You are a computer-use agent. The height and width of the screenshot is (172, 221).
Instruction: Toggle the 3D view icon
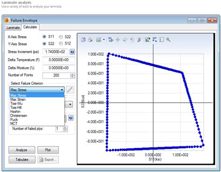tap(110, 40)
